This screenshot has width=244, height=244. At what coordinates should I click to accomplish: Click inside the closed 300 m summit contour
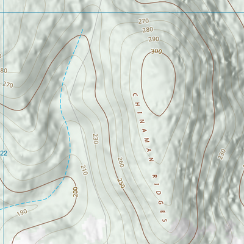tap(158, 84)
